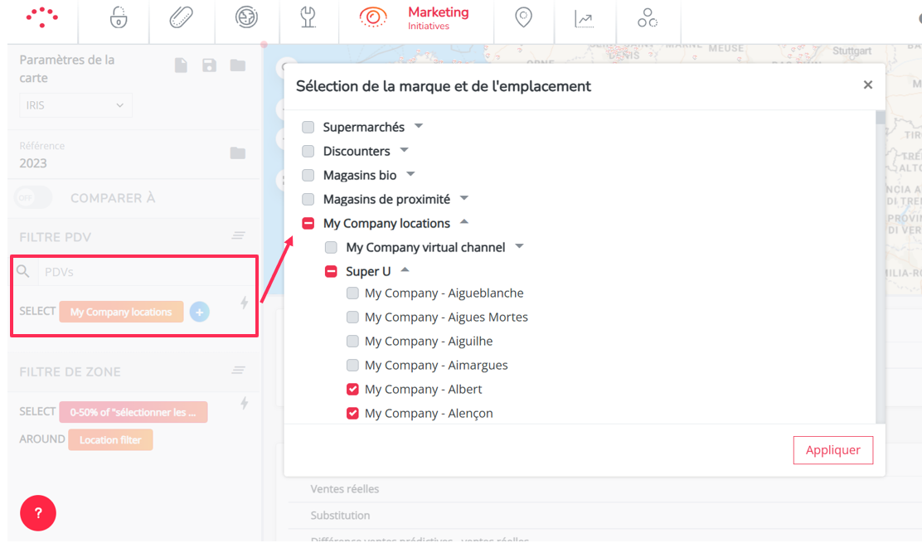The image size is (922, 543).
Task: Collapse the Super U tree node
Action: tap(405, 270)
